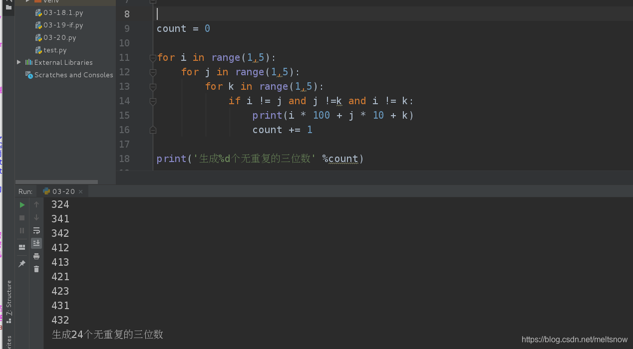Click output value 423 in console
The height and width of the screenshot is (349, 633).
coord(60,291)
